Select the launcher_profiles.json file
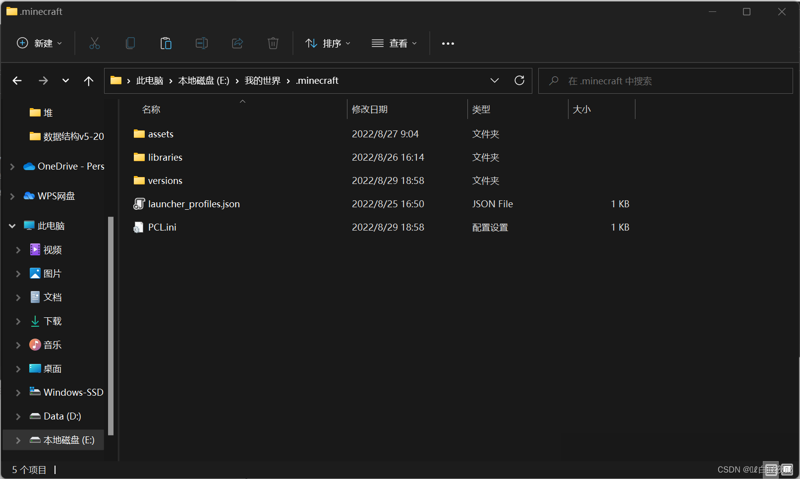Image resolution: width=800 pixels, height=479 pixels. pos(194,204)
